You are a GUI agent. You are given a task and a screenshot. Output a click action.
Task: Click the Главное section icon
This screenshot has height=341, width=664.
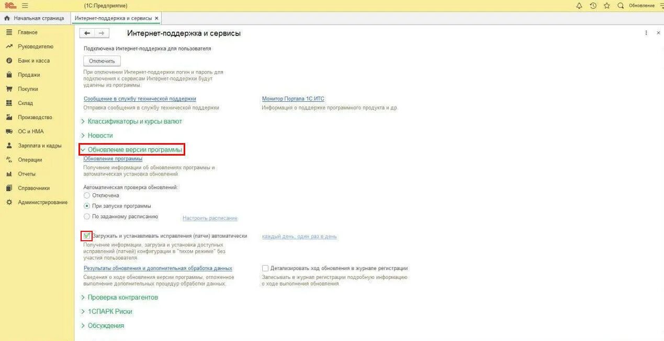click(9, 32)
